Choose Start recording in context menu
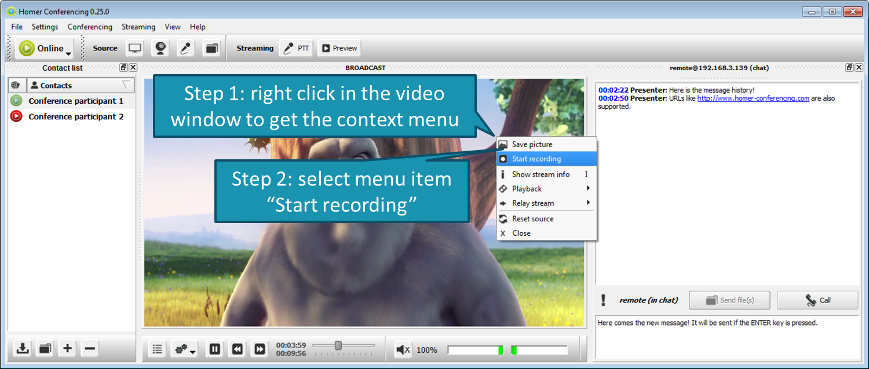 [547, 159]
